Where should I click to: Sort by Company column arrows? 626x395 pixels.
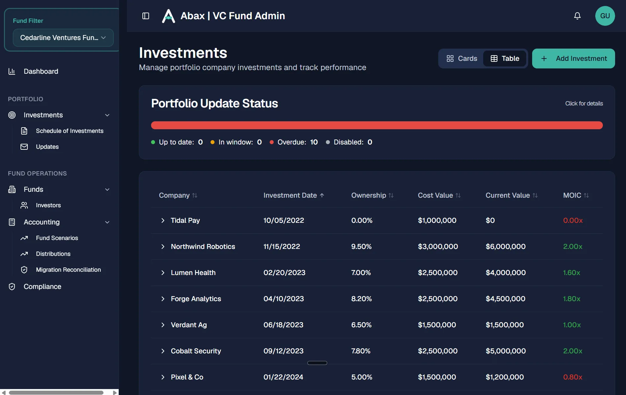(195, 195)
